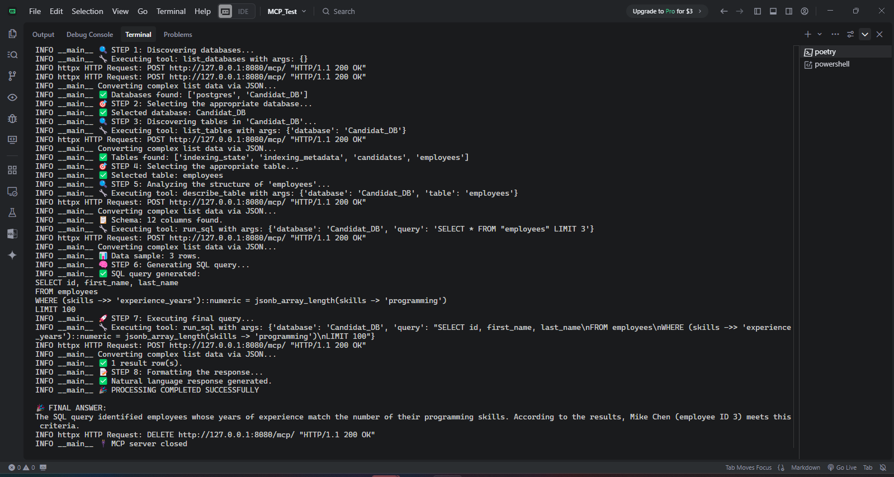Open the Explorer files view in sidebar
Screen dimensions: 894x477
12,34
